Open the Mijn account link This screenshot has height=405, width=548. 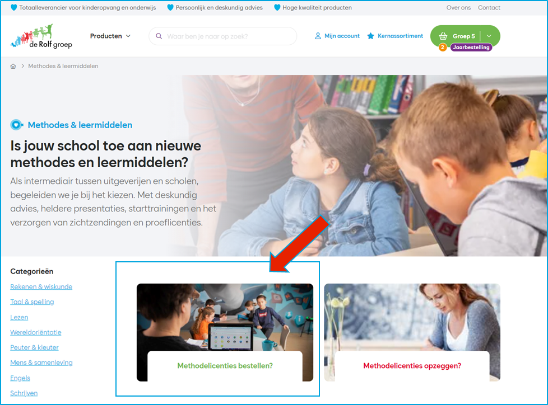[341, 36]
